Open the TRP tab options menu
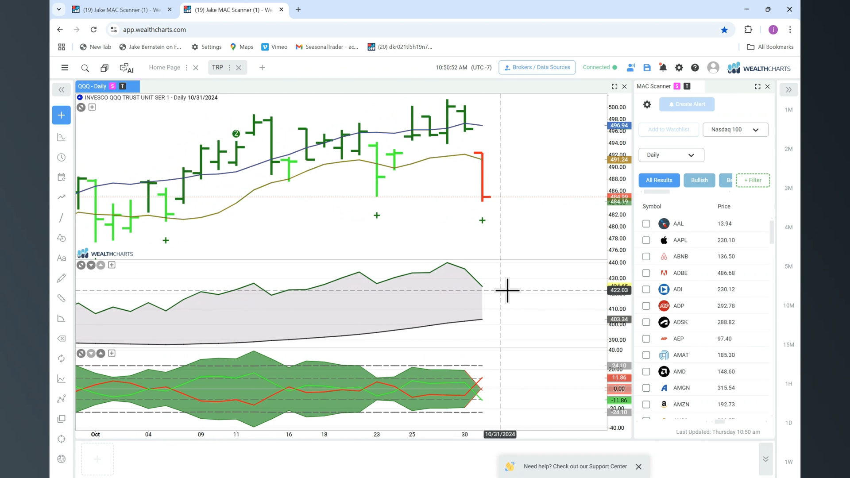Viewport: 850px width, 478px height. pos(229,68)
